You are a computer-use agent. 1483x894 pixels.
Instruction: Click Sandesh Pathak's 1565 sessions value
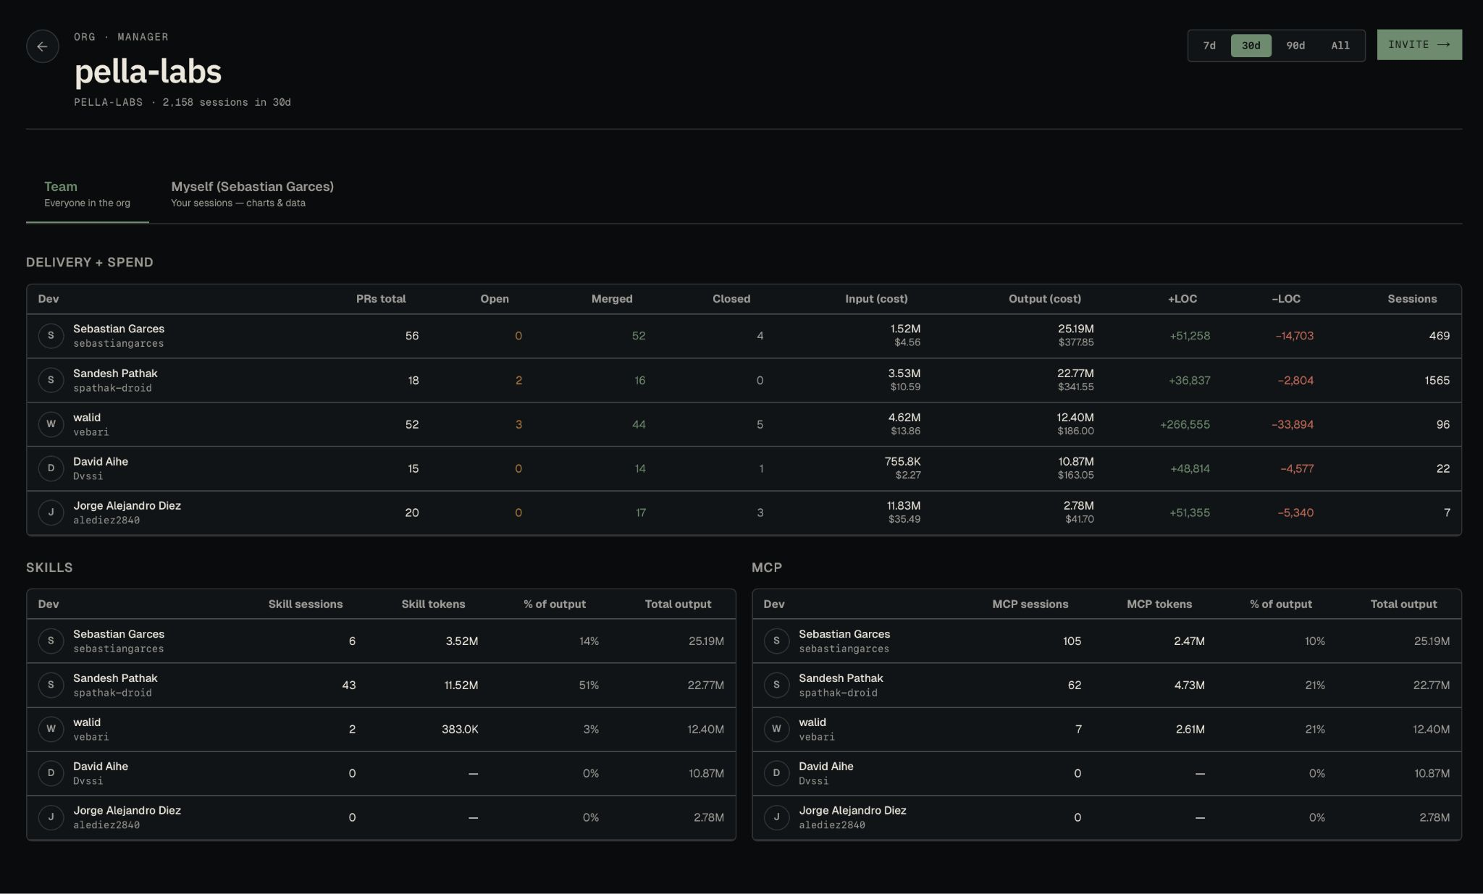(x=1437, y=381)
